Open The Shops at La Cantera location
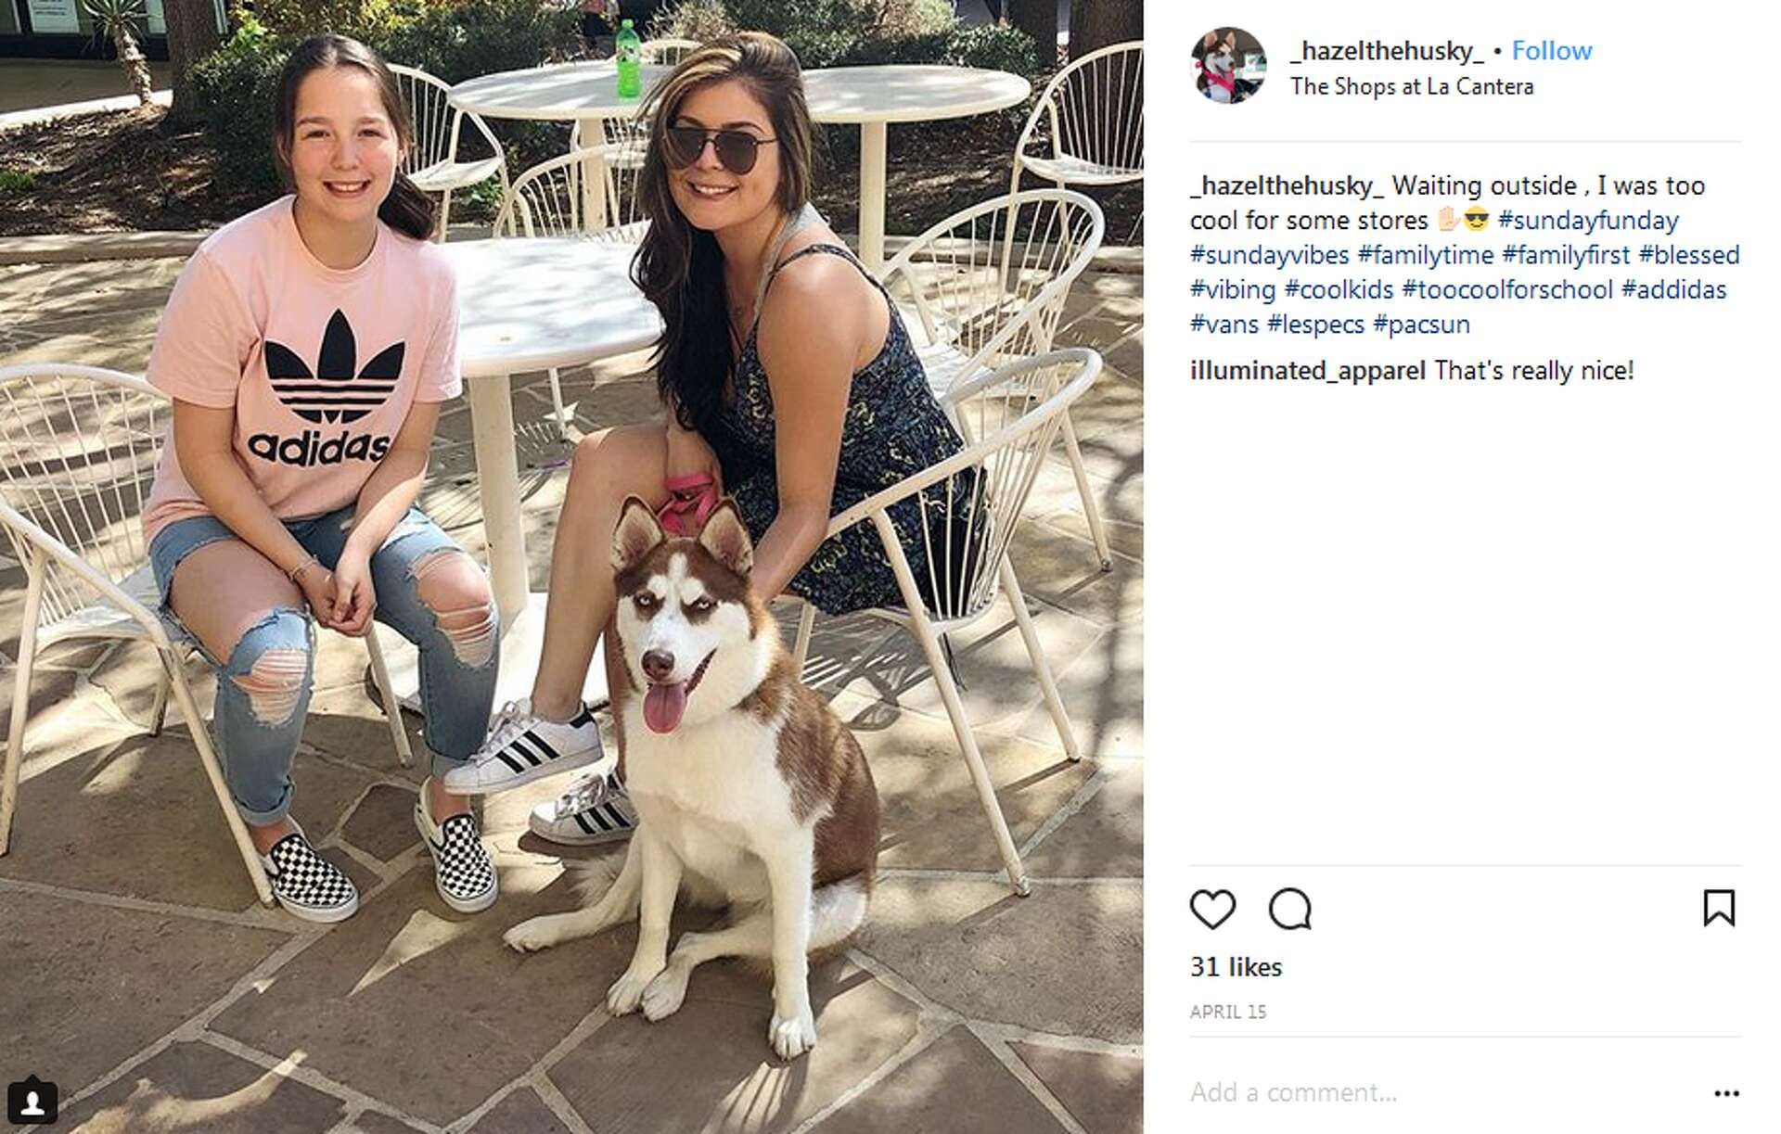The width and height of the screenshot is (1781, 1134). click(1412, 86)
